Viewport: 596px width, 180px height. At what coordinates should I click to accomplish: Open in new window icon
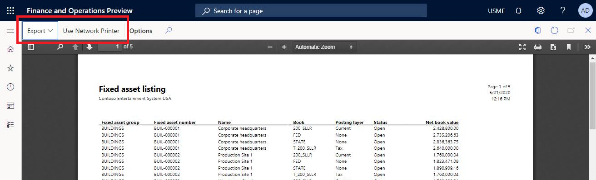pyautogui.click(x=571, y=30)
